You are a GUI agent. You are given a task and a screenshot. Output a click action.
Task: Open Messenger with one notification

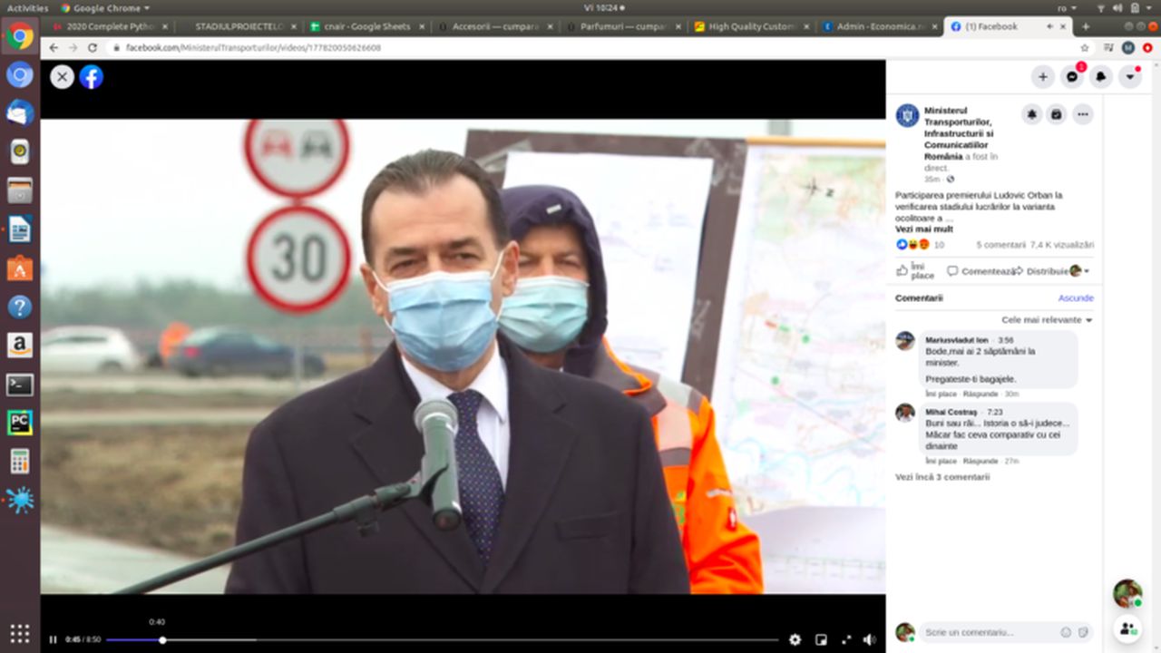(1072, 77)
